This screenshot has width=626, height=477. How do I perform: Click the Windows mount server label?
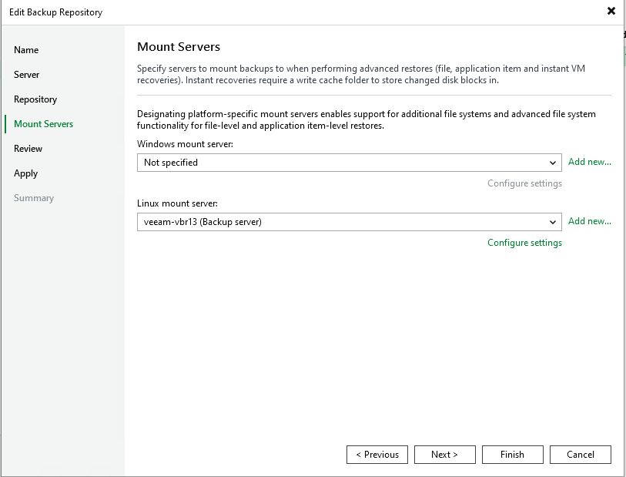point(185,144)
